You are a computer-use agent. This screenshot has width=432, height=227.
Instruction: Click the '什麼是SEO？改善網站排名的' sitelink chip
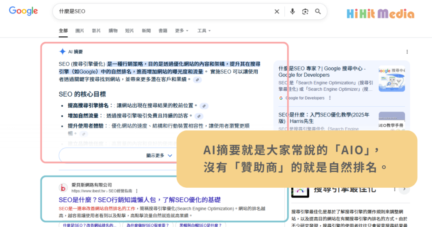tap(89, 225)
